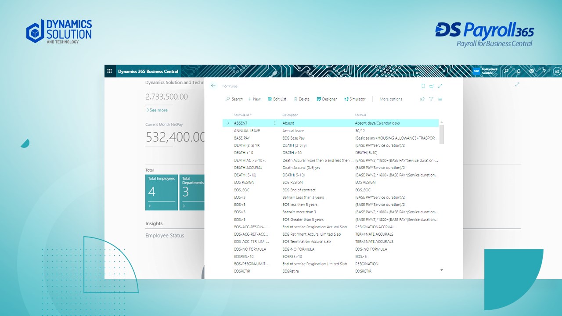Screen dimensions: 562x316
Task: Open settings gear in top bar
Action: coord(532,71)
